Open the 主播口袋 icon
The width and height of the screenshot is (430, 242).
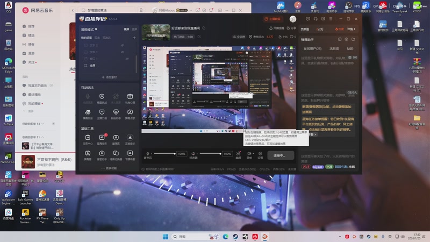tap(102, 114)
